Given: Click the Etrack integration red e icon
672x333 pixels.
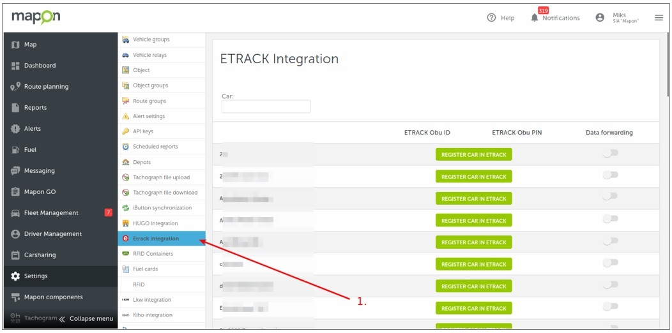Looking at the screenshot, I should pyautogui.click(x=126, y=239).
